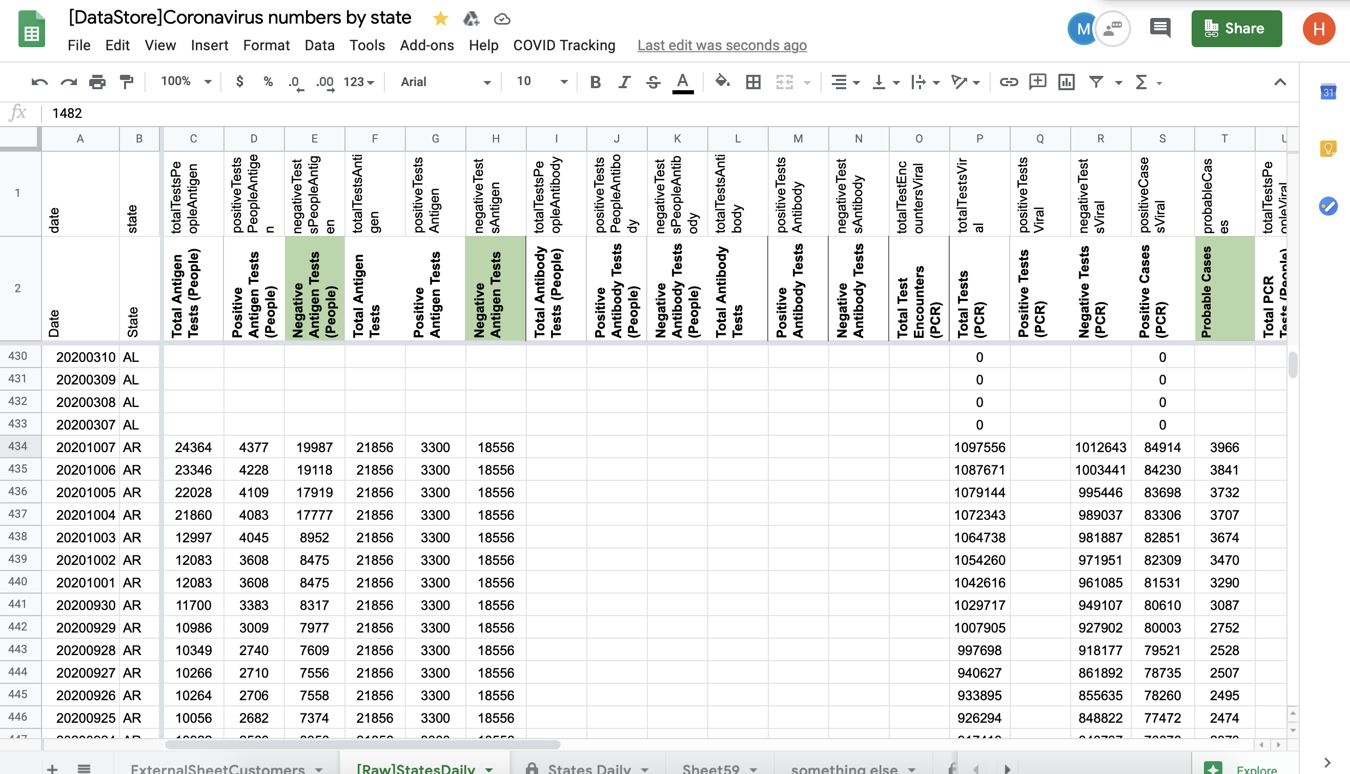Click the green Share button
This screenshot has width=1350, height=774.
(1236, 29)
